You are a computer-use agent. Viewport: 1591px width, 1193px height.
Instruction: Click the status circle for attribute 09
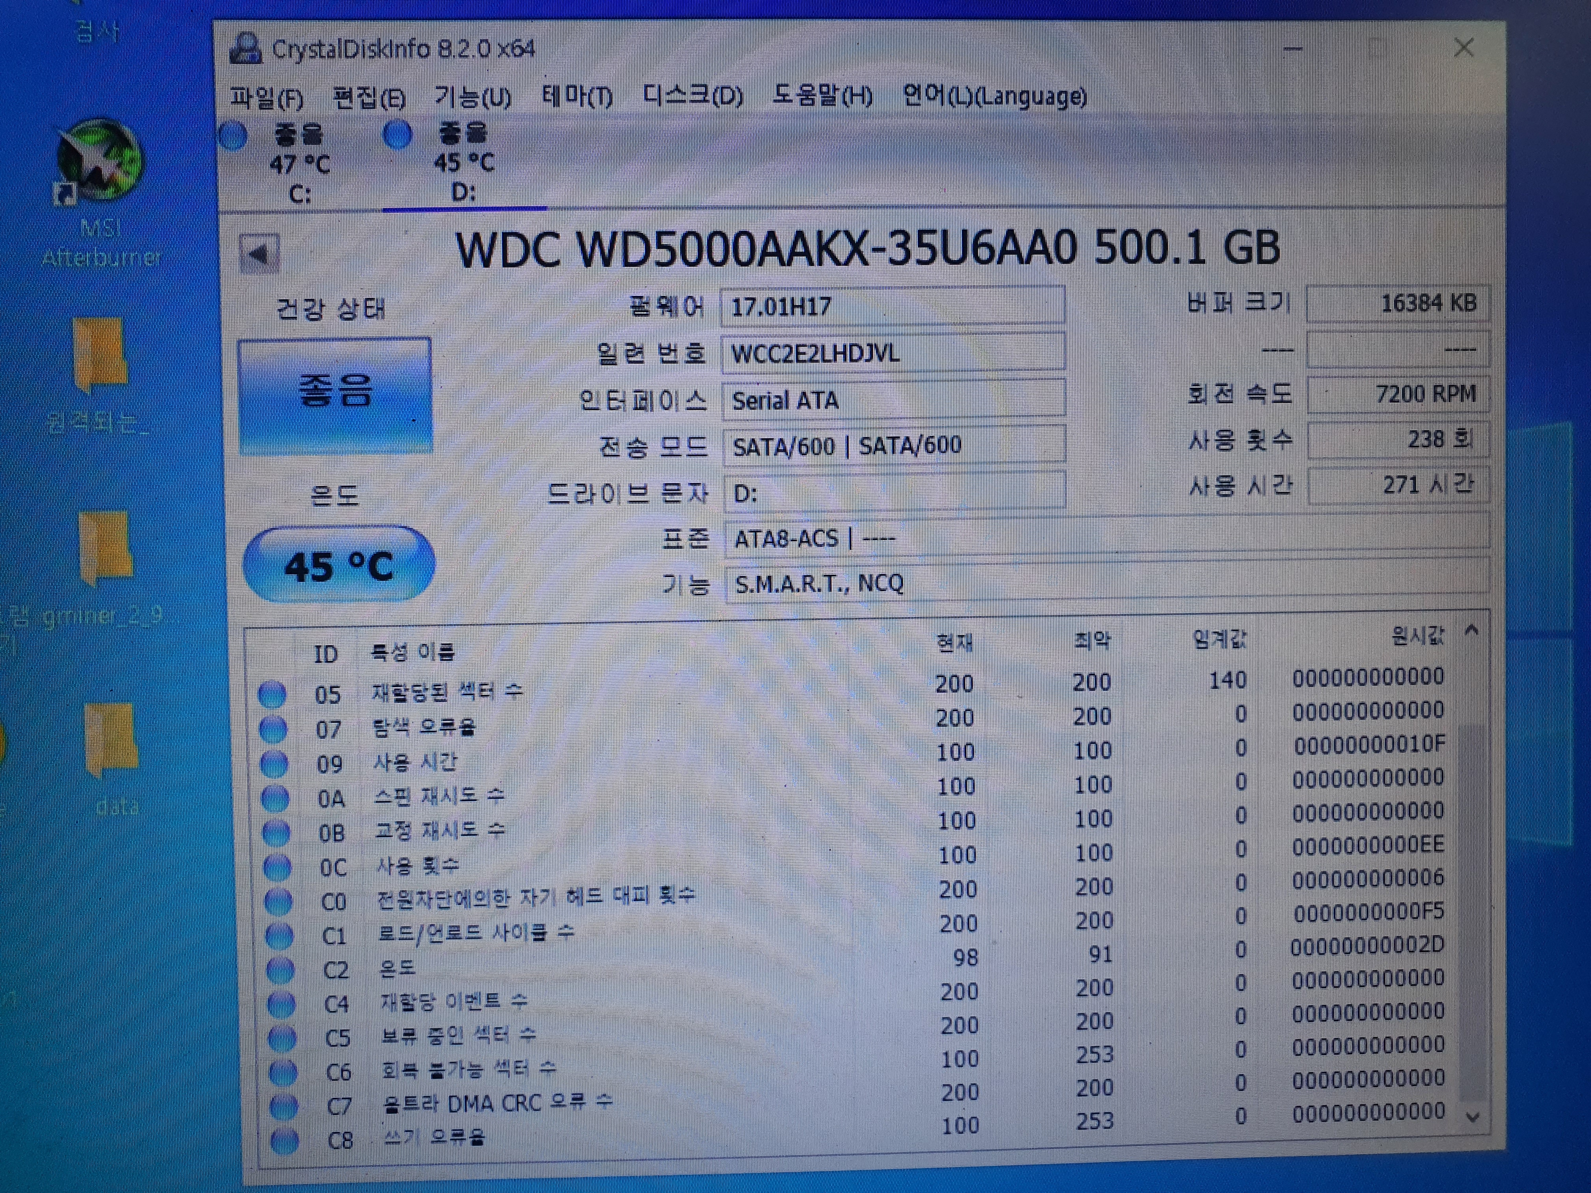[x=274, y=765]
